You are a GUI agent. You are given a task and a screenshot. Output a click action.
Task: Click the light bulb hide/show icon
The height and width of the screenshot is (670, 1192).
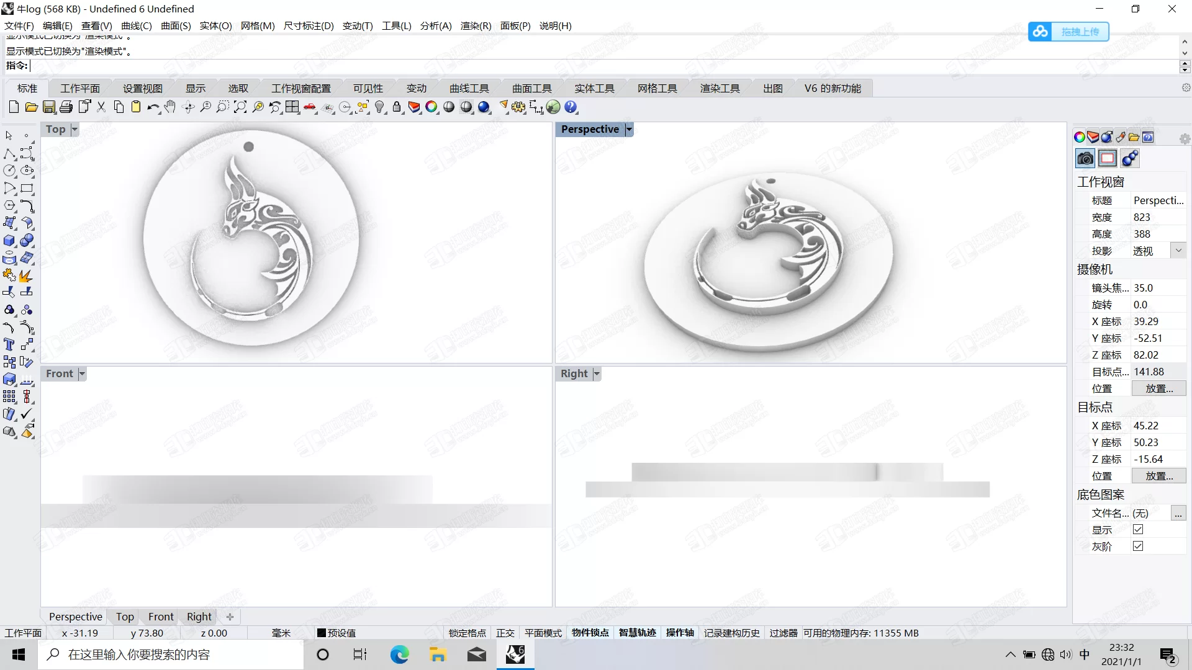380,107
